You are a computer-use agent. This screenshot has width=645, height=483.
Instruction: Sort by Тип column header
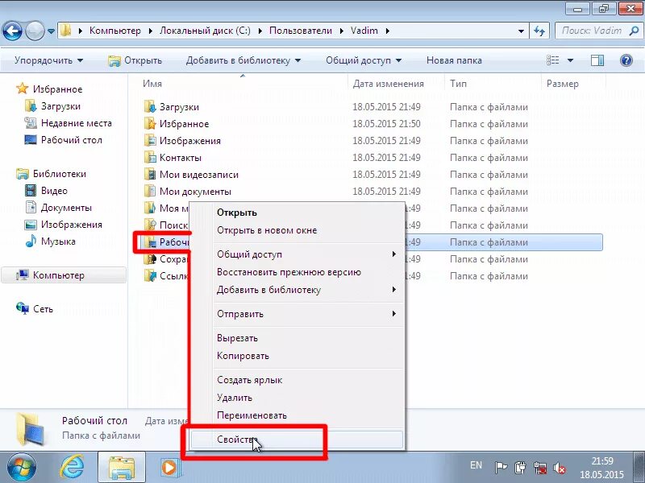(493, 84)
